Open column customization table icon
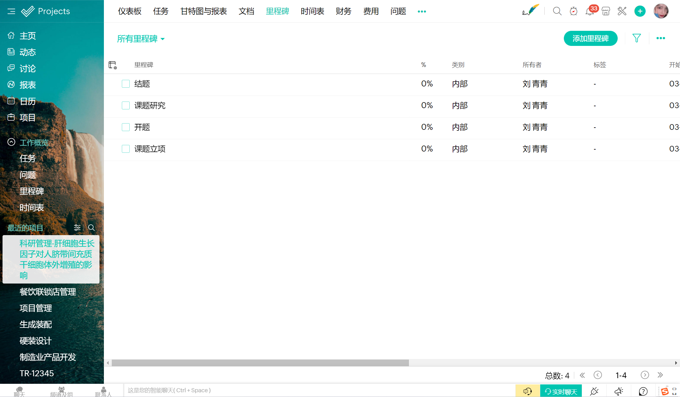The height and width of the screenshot is (397, 680). 112,65
